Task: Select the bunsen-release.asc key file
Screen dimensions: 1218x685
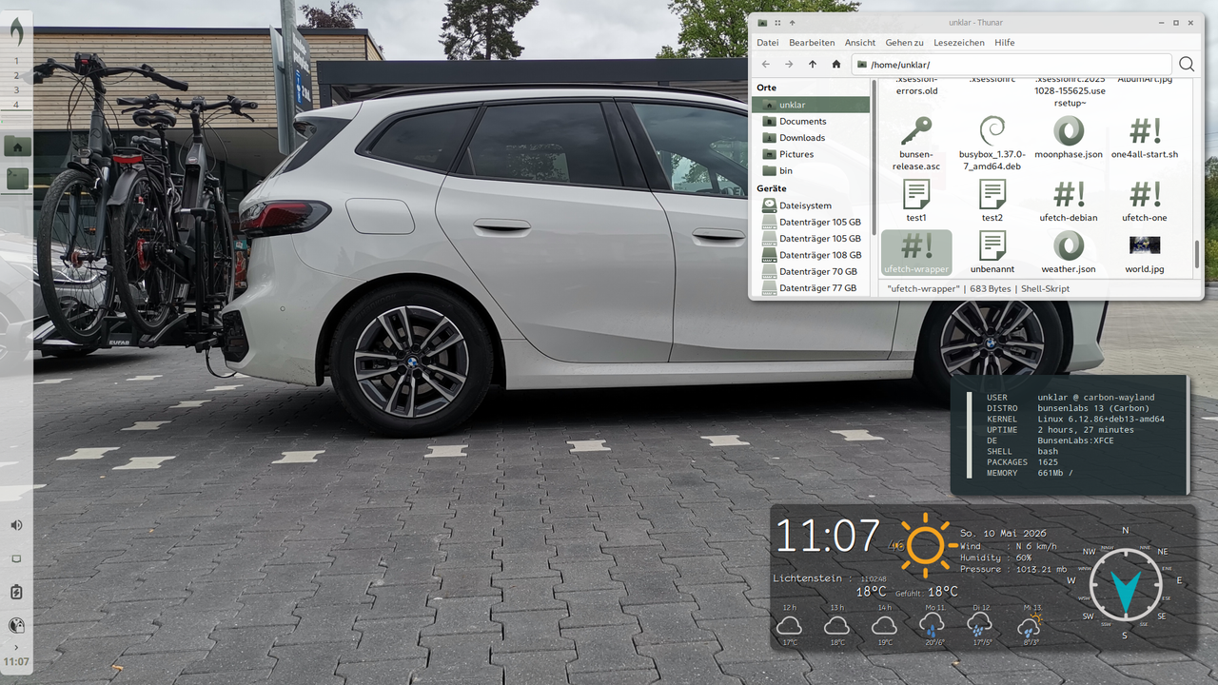Action: tap(916, 144)
